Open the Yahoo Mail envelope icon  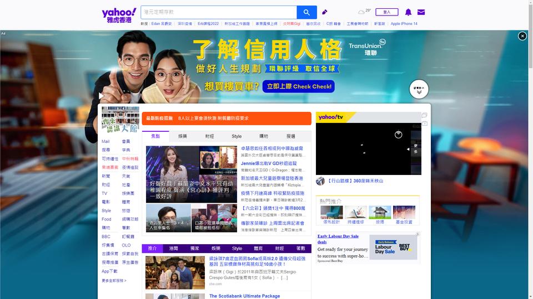coord(421,12)
